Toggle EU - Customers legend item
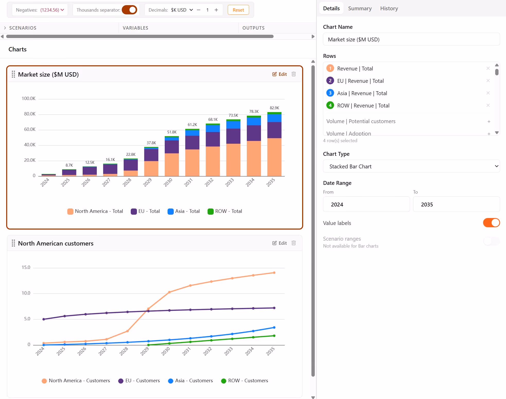The image size is (506, 399). point(139,381)
